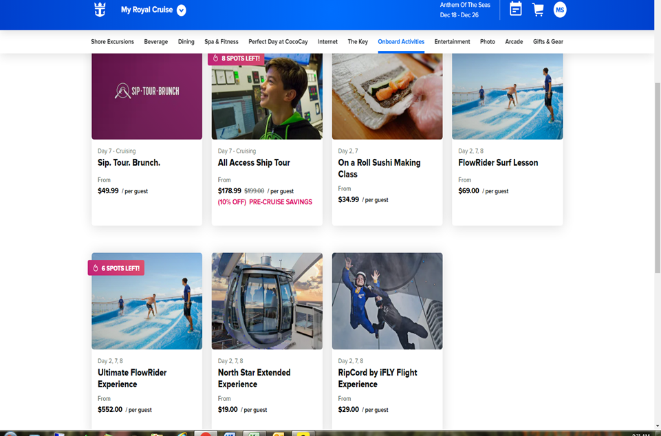Viewport: 661px width, 436px height.
Task: Click the RipCord iFLY skydiving photo
Action: (x=387, y=301)
